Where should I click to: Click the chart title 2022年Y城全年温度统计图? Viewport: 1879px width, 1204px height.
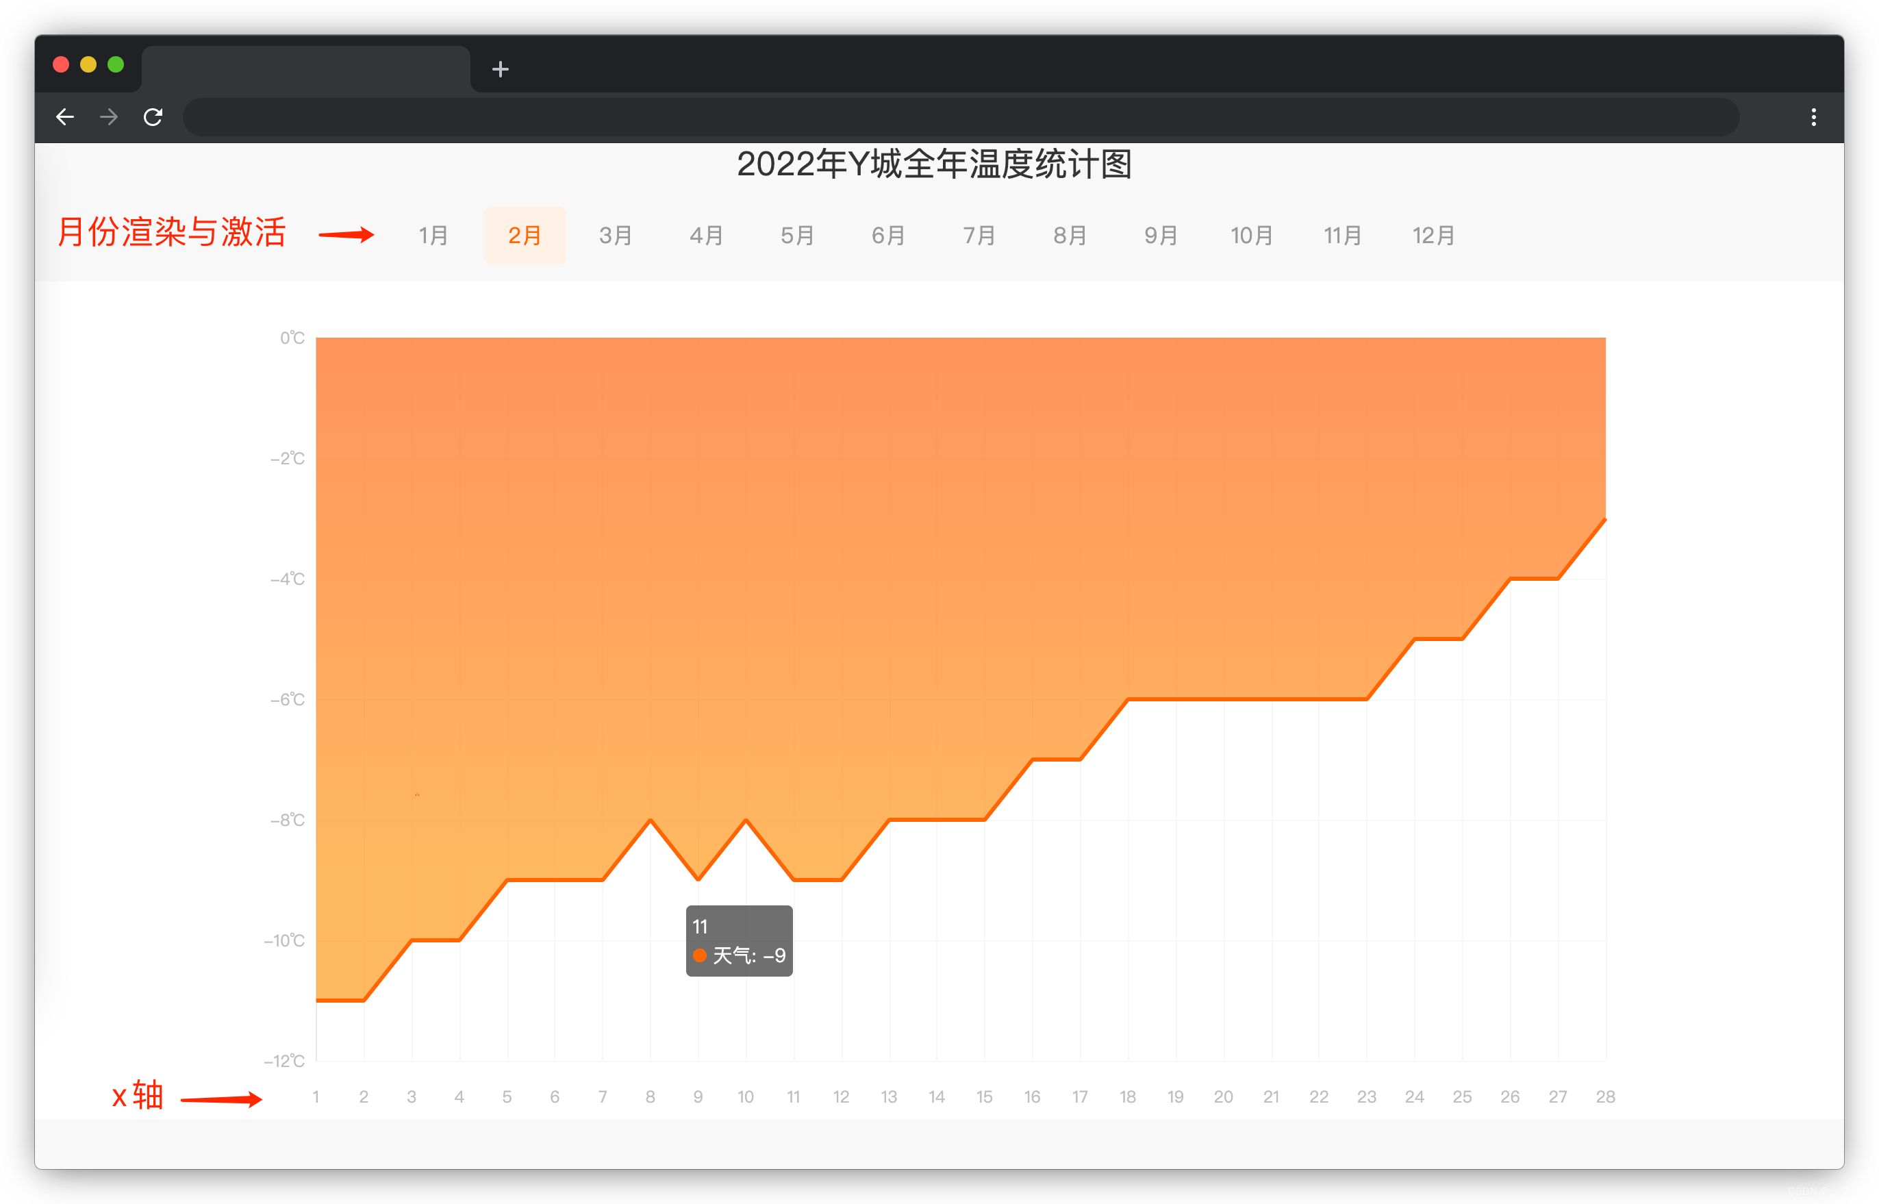[x=934, y=164]
